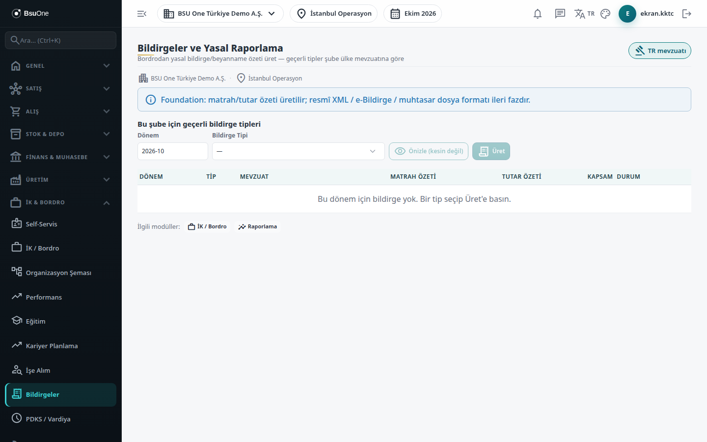
Task: Click the Dönem input field
Action: [x=173, y=151]
